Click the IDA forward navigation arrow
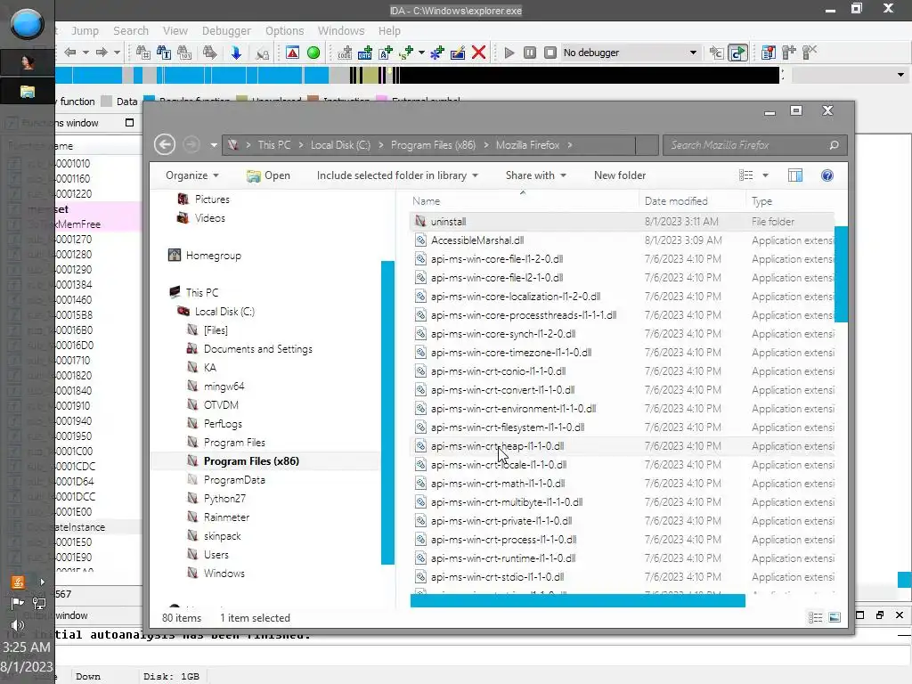 pos(102,53)
